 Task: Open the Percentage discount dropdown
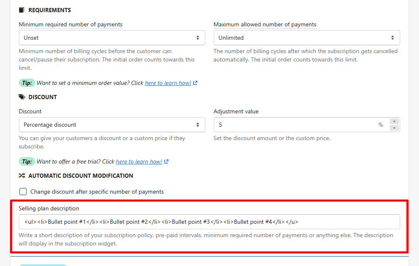(x=112, y=125)
